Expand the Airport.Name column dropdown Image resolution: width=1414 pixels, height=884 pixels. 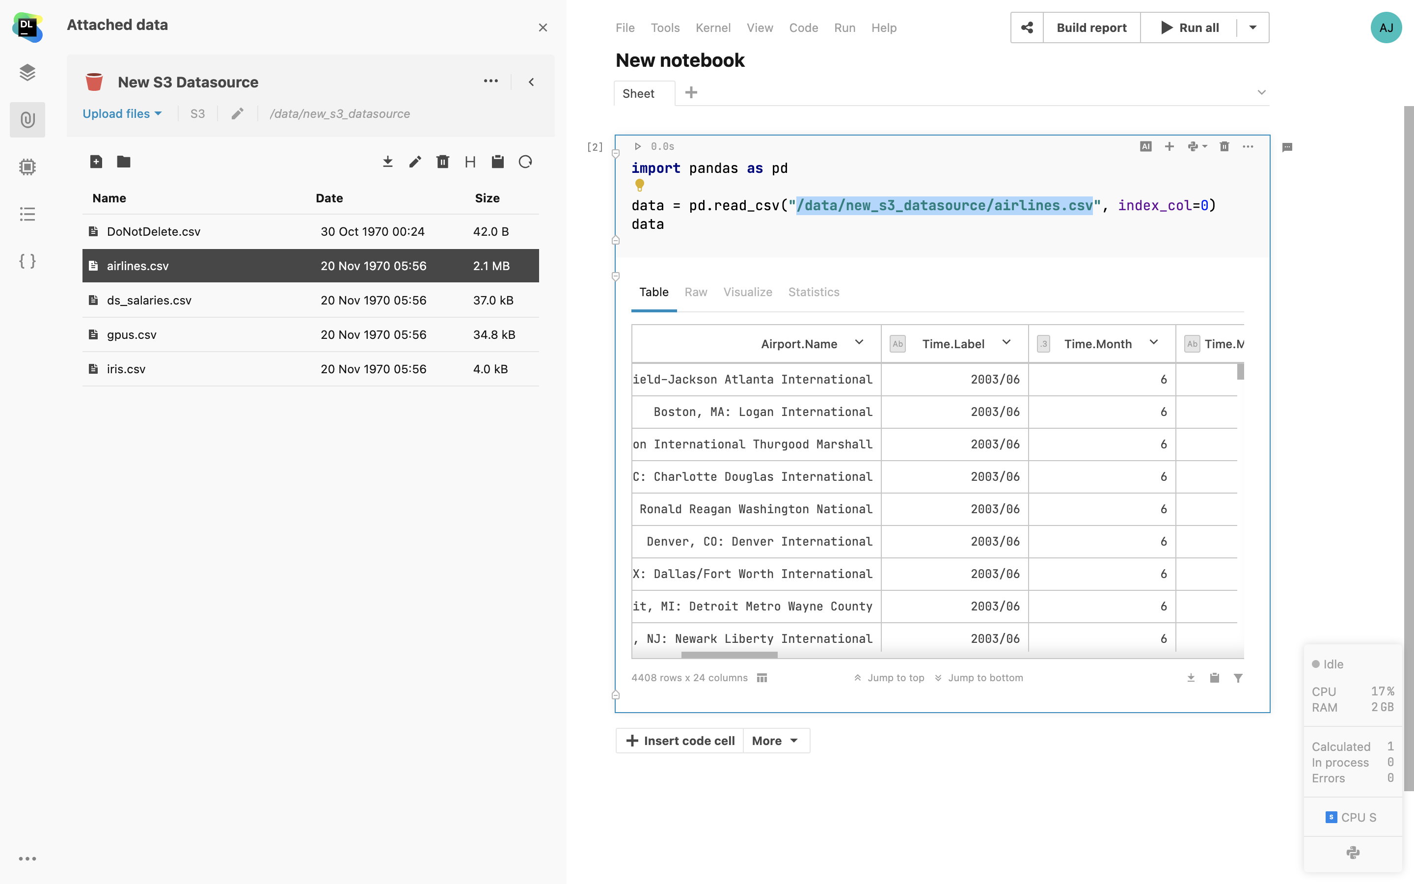click(859, 343)
